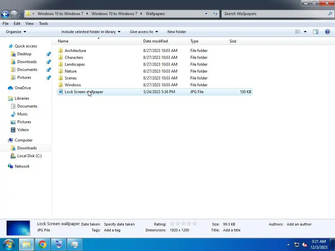Open Documents library

tap(24, 106)
